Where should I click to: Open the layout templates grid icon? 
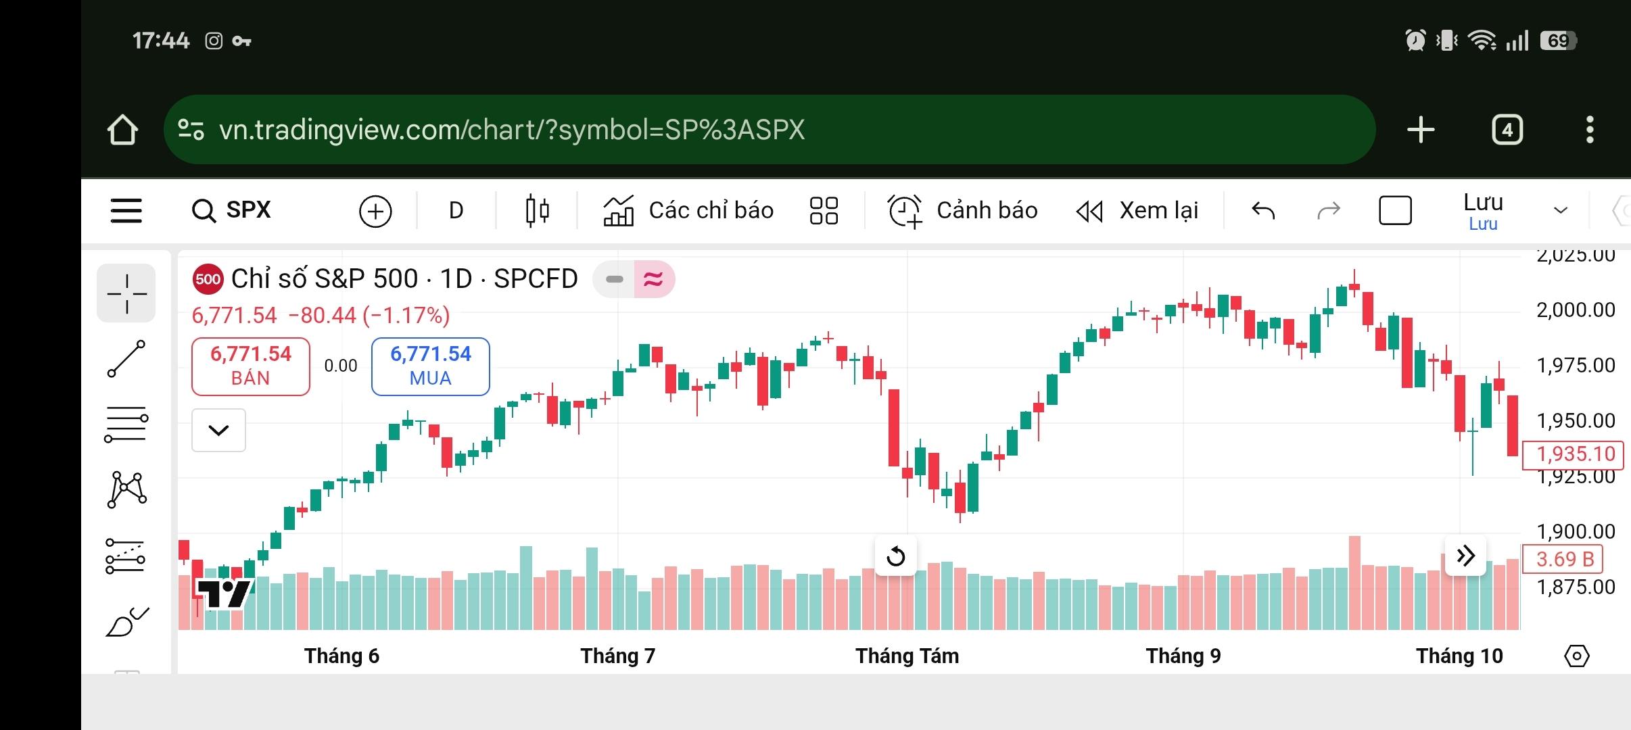[824, 210]
